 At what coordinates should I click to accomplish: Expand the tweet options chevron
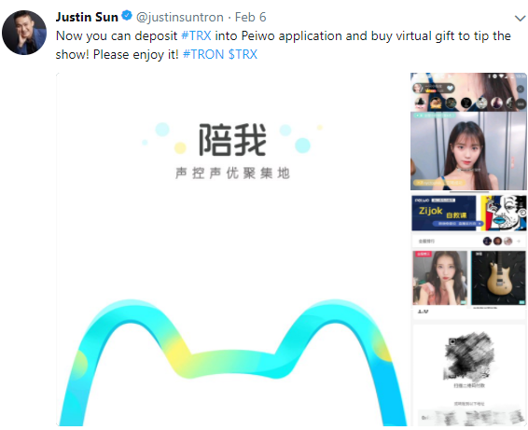click(521, 18)
